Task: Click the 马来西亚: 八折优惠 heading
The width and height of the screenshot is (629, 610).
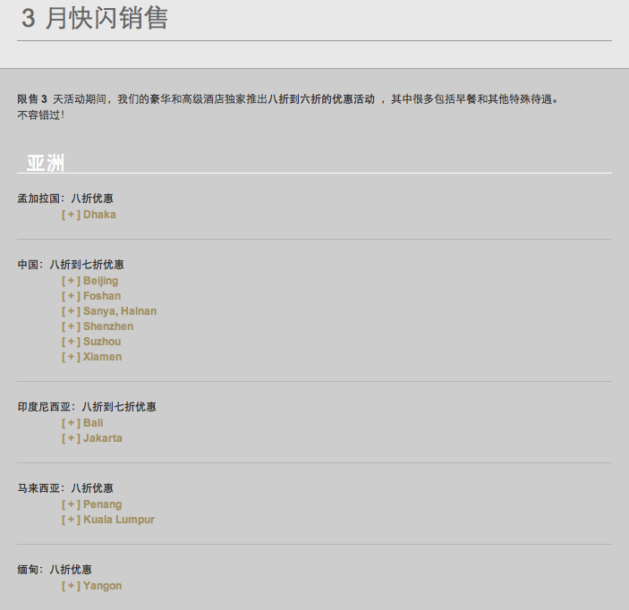Action: pos(65,488)
